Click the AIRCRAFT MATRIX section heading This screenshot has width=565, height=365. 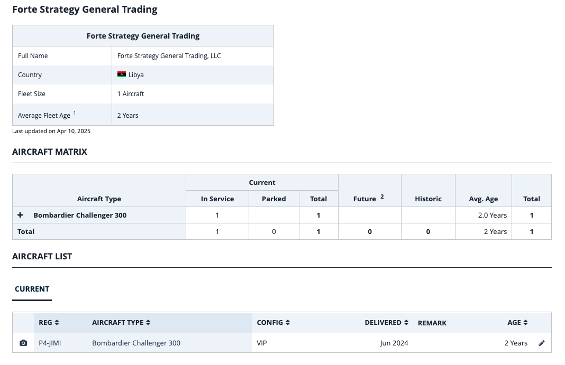(x=50, y=152)
